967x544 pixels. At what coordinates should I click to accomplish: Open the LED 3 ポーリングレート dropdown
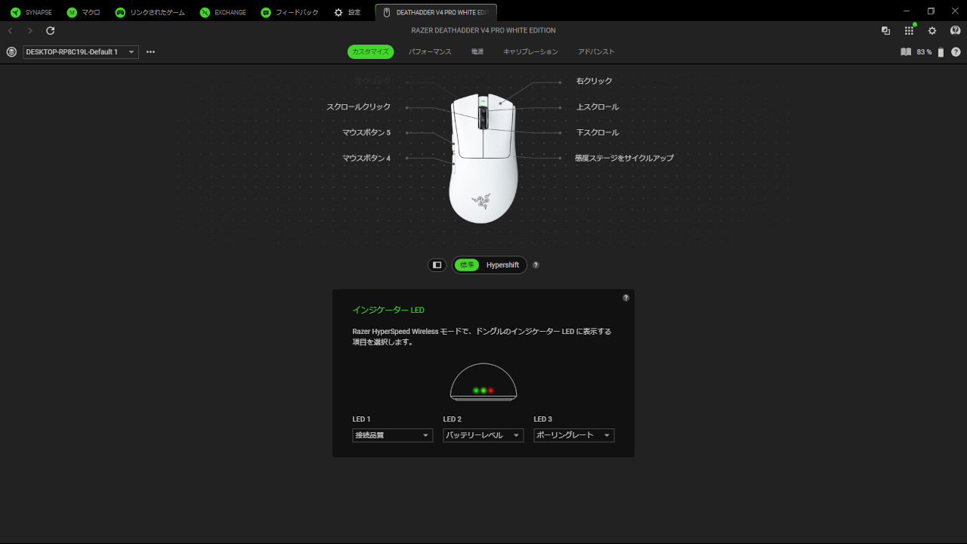[x=574, y=435]
